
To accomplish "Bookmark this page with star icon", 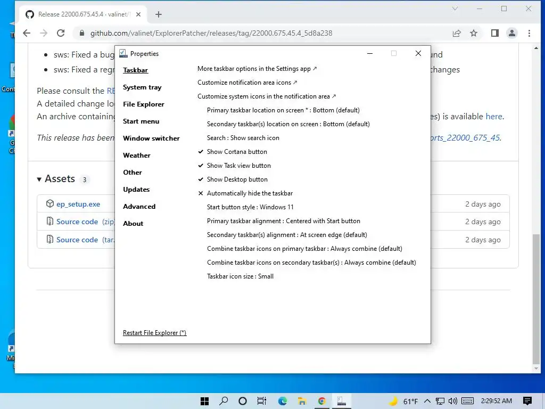I will point(473,33).
